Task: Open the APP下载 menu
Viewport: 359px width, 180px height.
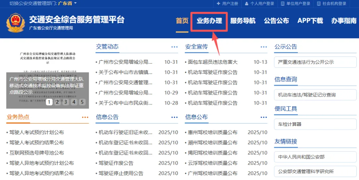Action: 310,21
